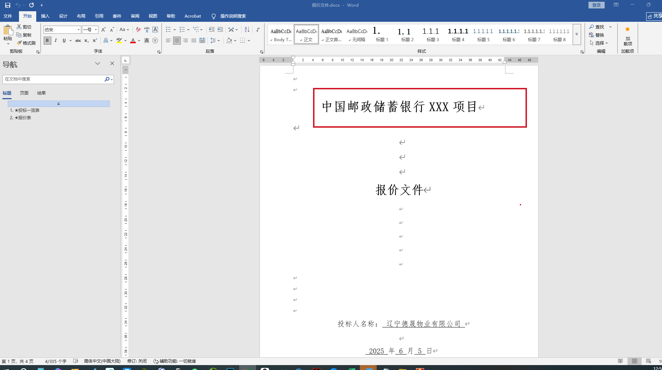
Task: Justify the paragraph text
Action: (194, 40)
